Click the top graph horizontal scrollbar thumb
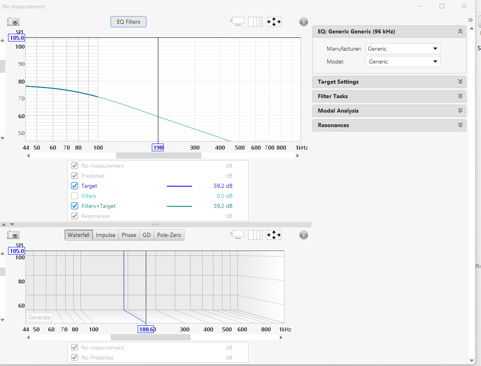This screenshot has width=481, height=366. coord(158,156)
